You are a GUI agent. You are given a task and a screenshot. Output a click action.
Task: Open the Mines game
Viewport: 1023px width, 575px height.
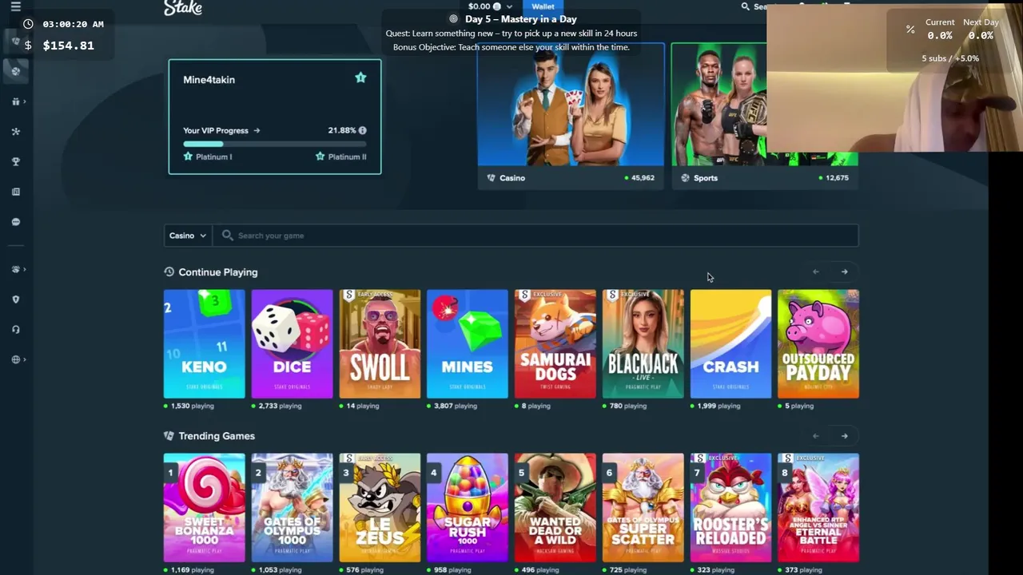468,343
